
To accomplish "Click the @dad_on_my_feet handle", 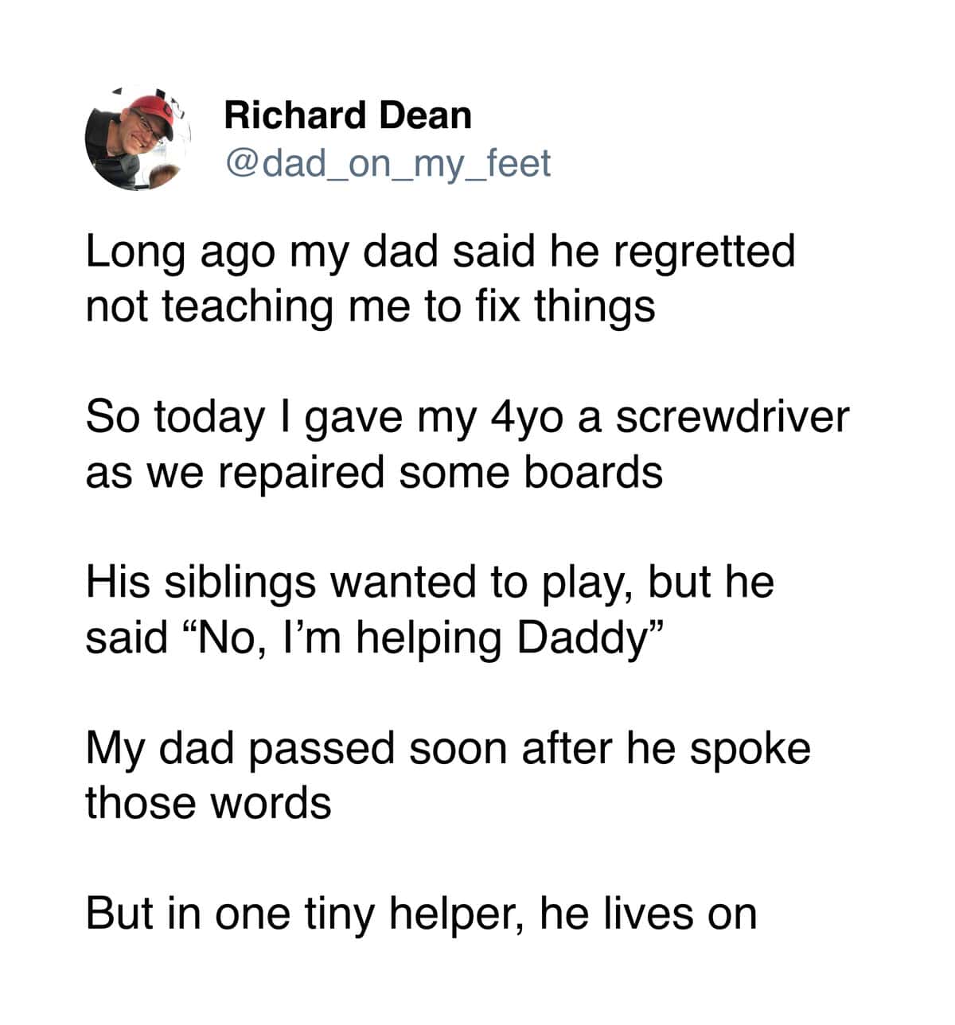I will click(388, 163).
